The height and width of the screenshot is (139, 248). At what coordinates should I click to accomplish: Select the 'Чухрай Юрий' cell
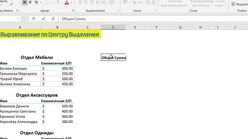click(20, 79)
